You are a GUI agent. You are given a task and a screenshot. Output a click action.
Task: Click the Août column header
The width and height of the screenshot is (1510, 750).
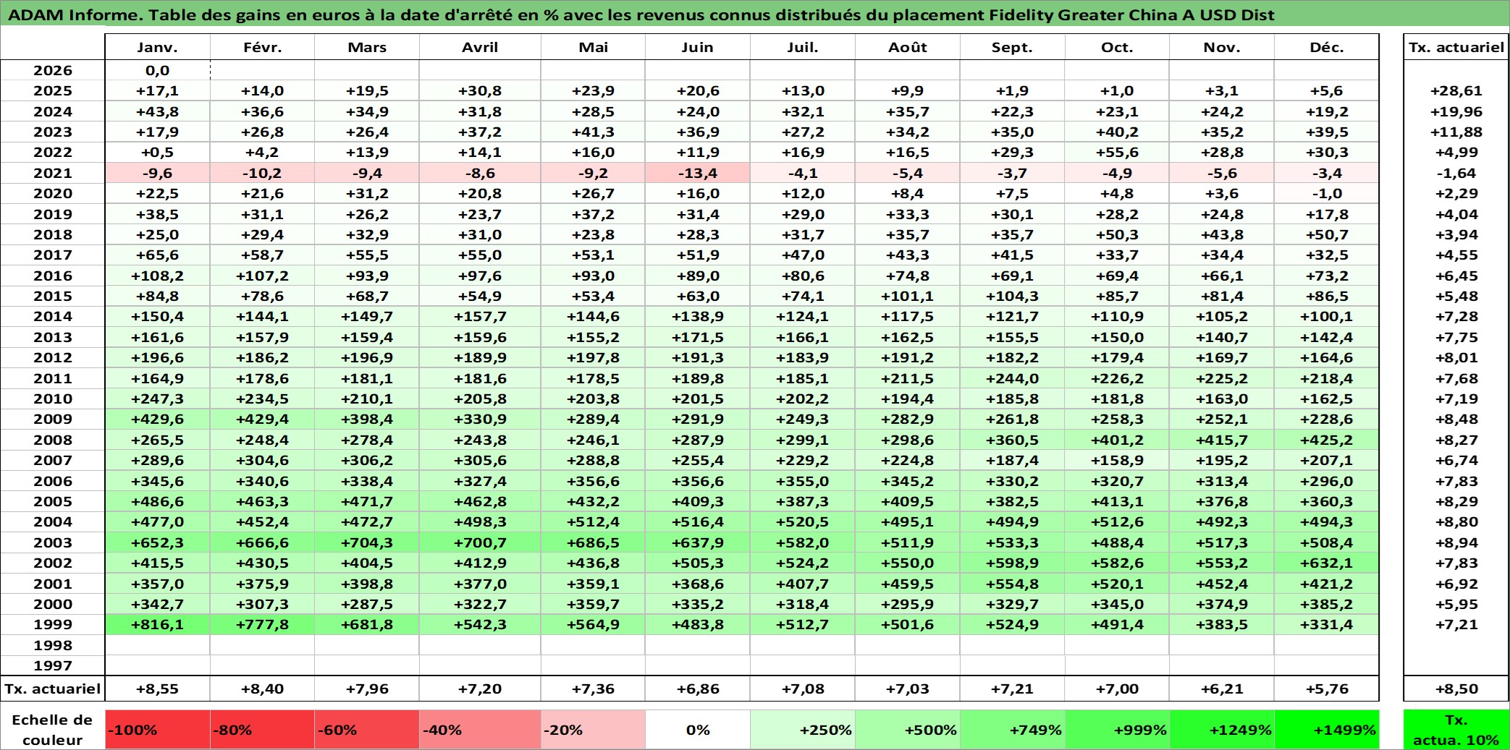(x=908, y=47)
